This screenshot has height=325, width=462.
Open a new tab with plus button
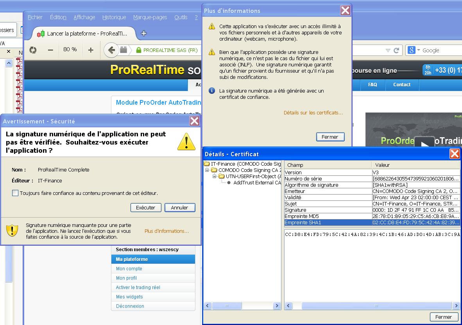[144, 33]
